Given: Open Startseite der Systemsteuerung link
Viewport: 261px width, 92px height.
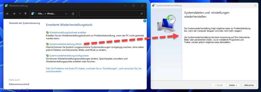Looking at the screenshot, I should 24,23.
